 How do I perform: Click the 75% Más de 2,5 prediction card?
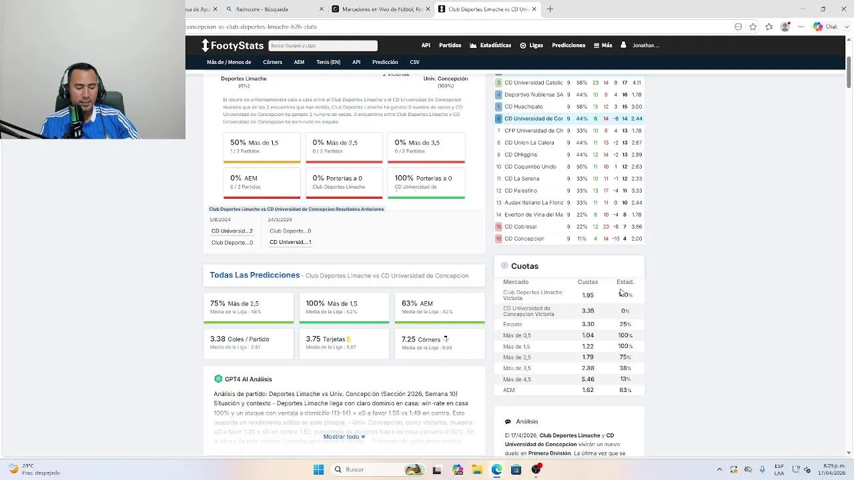point(248,308)
